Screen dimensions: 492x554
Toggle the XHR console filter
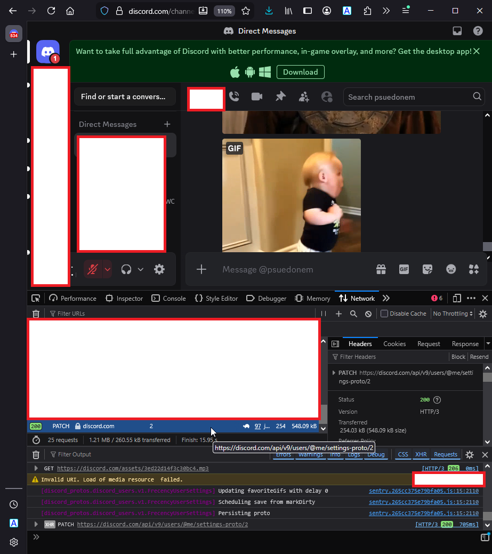tap(421, 454)
